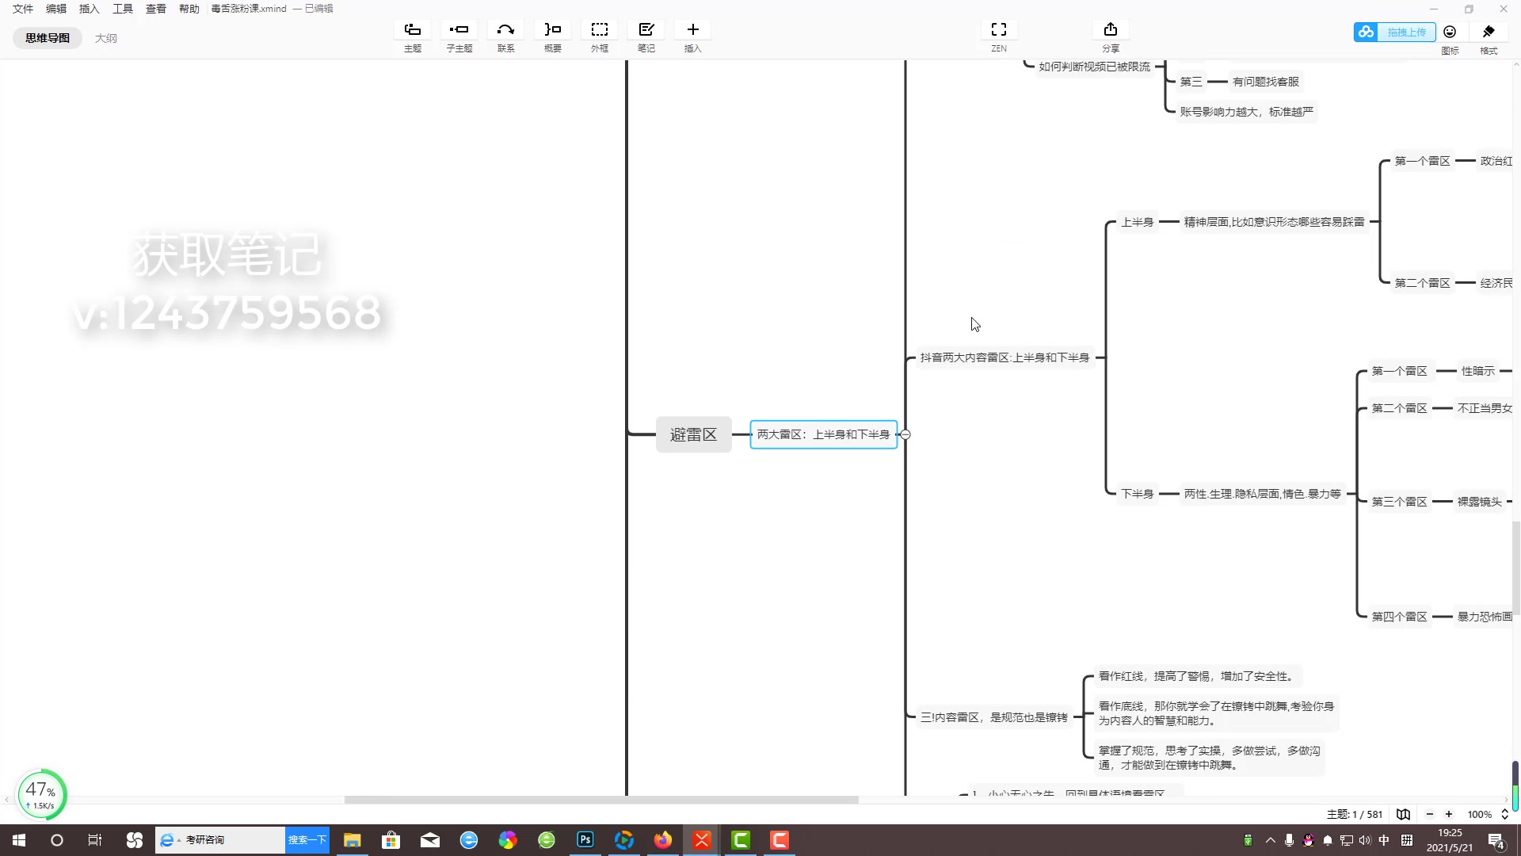Select 三!内容雷区，是规范也是镣铐 node
This screenshot has width=1521, height=856.
pyautogui.click(x=993, y=717)
